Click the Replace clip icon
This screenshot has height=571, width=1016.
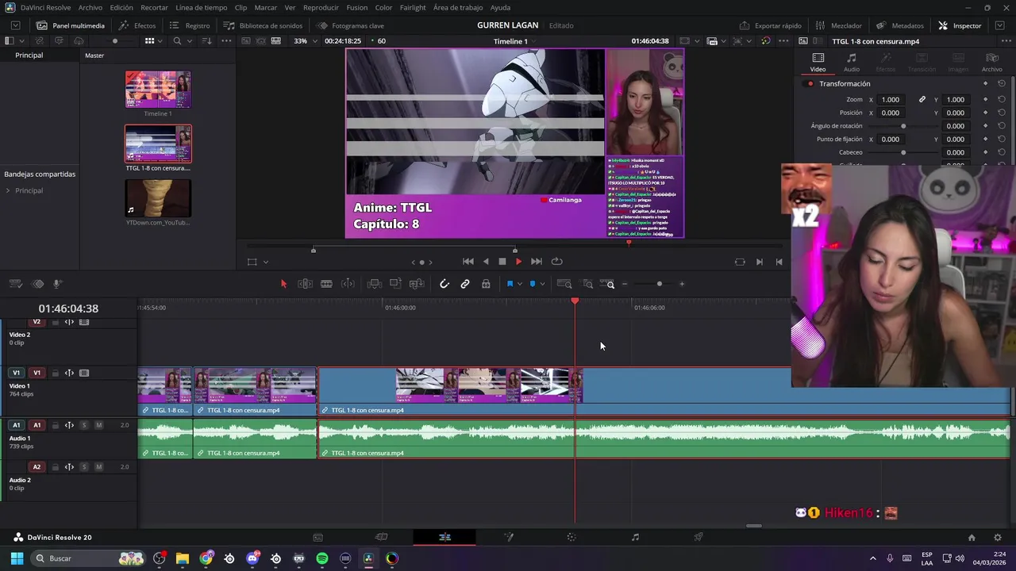417,284
